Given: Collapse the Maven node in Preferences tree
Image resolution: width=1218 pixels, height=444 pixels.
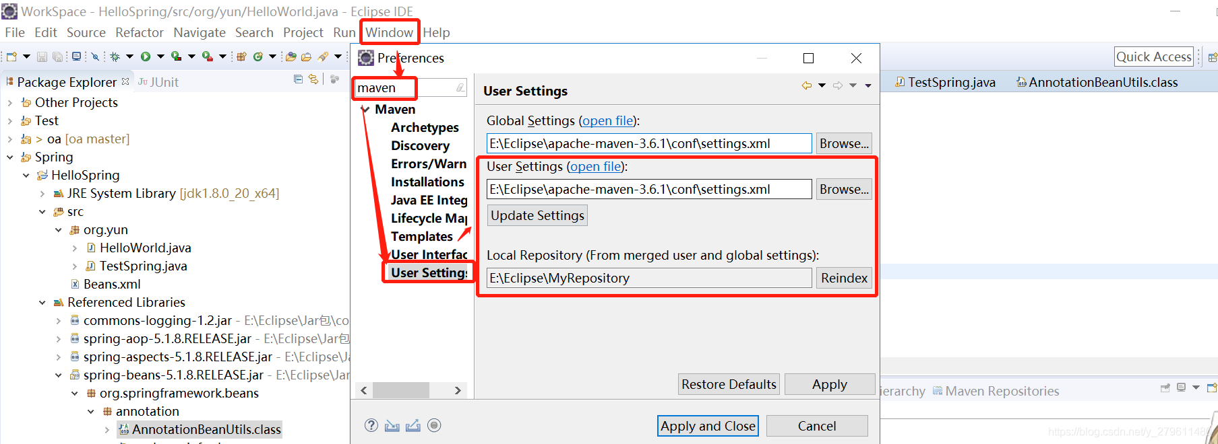Looking at the screenshot, I should coord(365,109).
